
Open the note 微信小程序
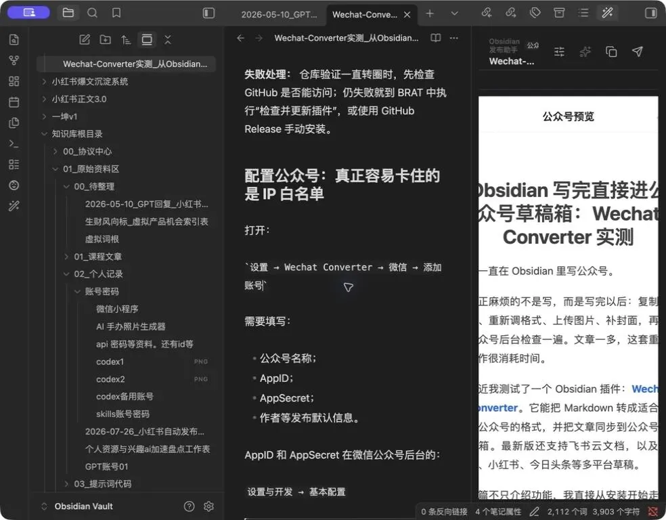[117, 309]
